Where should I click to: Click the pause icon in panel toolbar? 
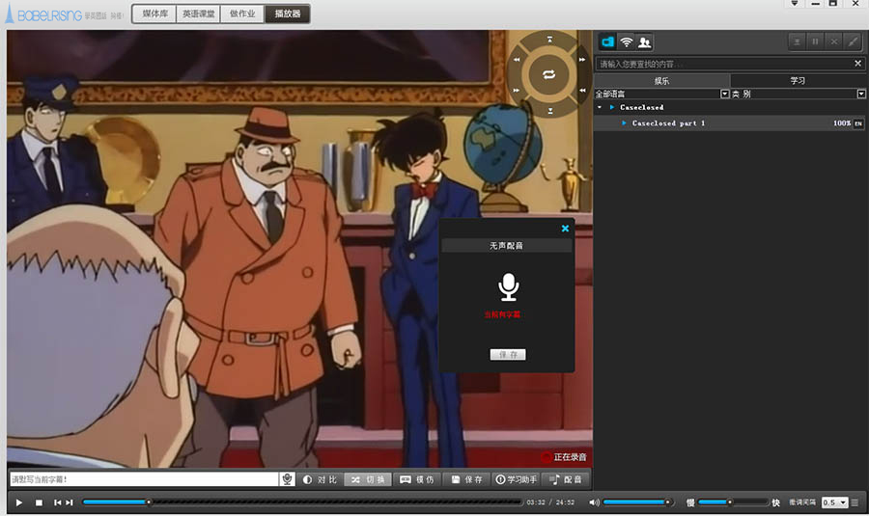point(815,41)
